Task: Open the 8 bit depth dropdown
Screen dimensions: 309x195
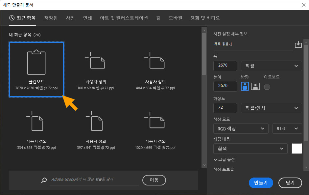Action: click(x=287, y=128)
